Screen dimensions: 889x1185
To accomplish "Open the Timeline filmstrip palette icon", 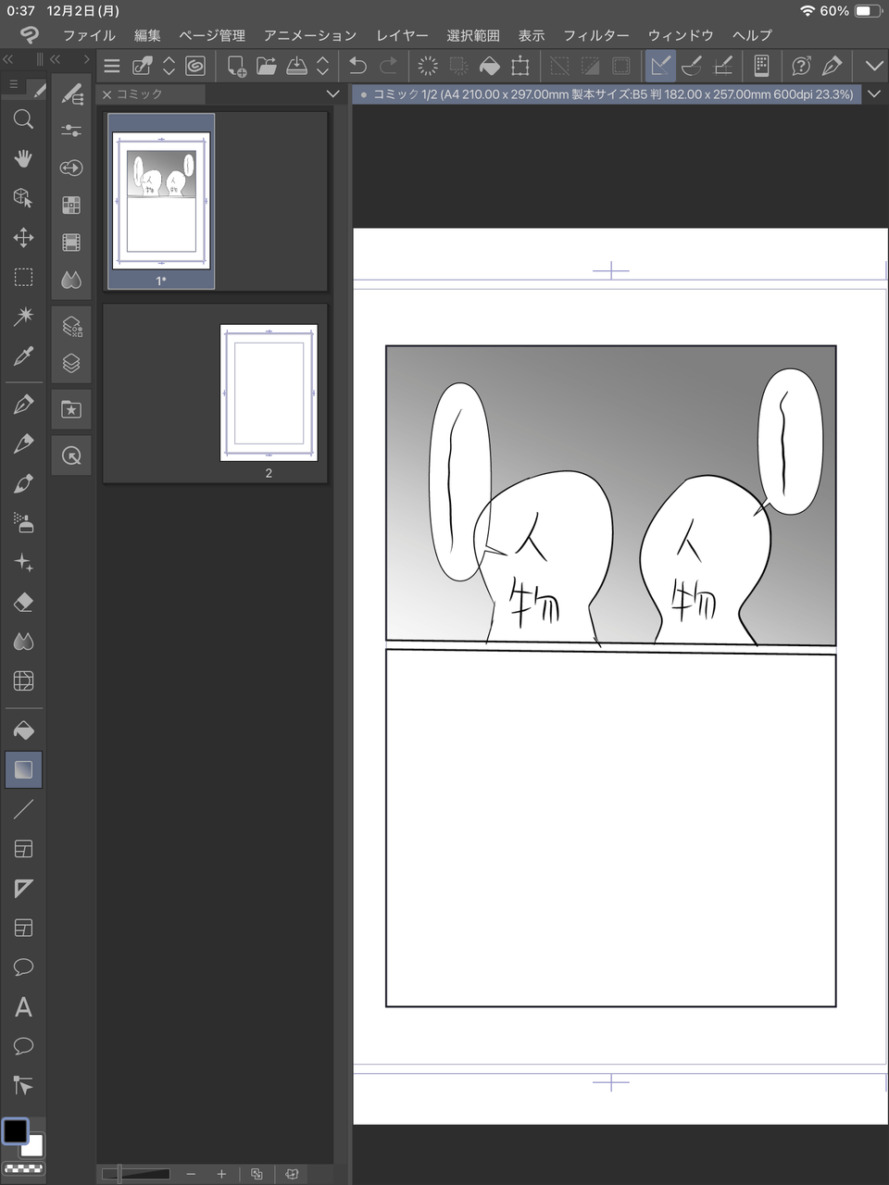I will [x=71, y=243].
